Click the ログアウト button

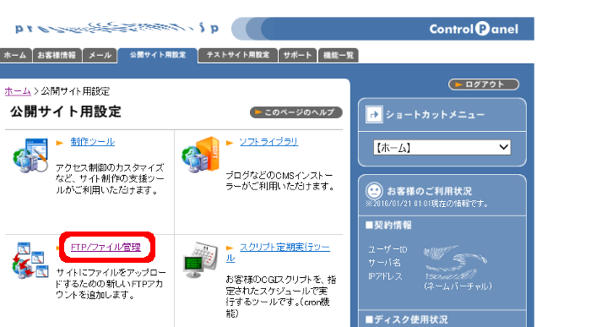[484, 84]
